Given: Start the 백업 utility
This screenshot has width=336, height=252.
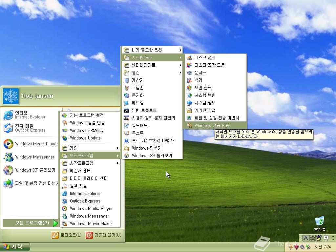Looking at the screenshot, I should point(215,80).
